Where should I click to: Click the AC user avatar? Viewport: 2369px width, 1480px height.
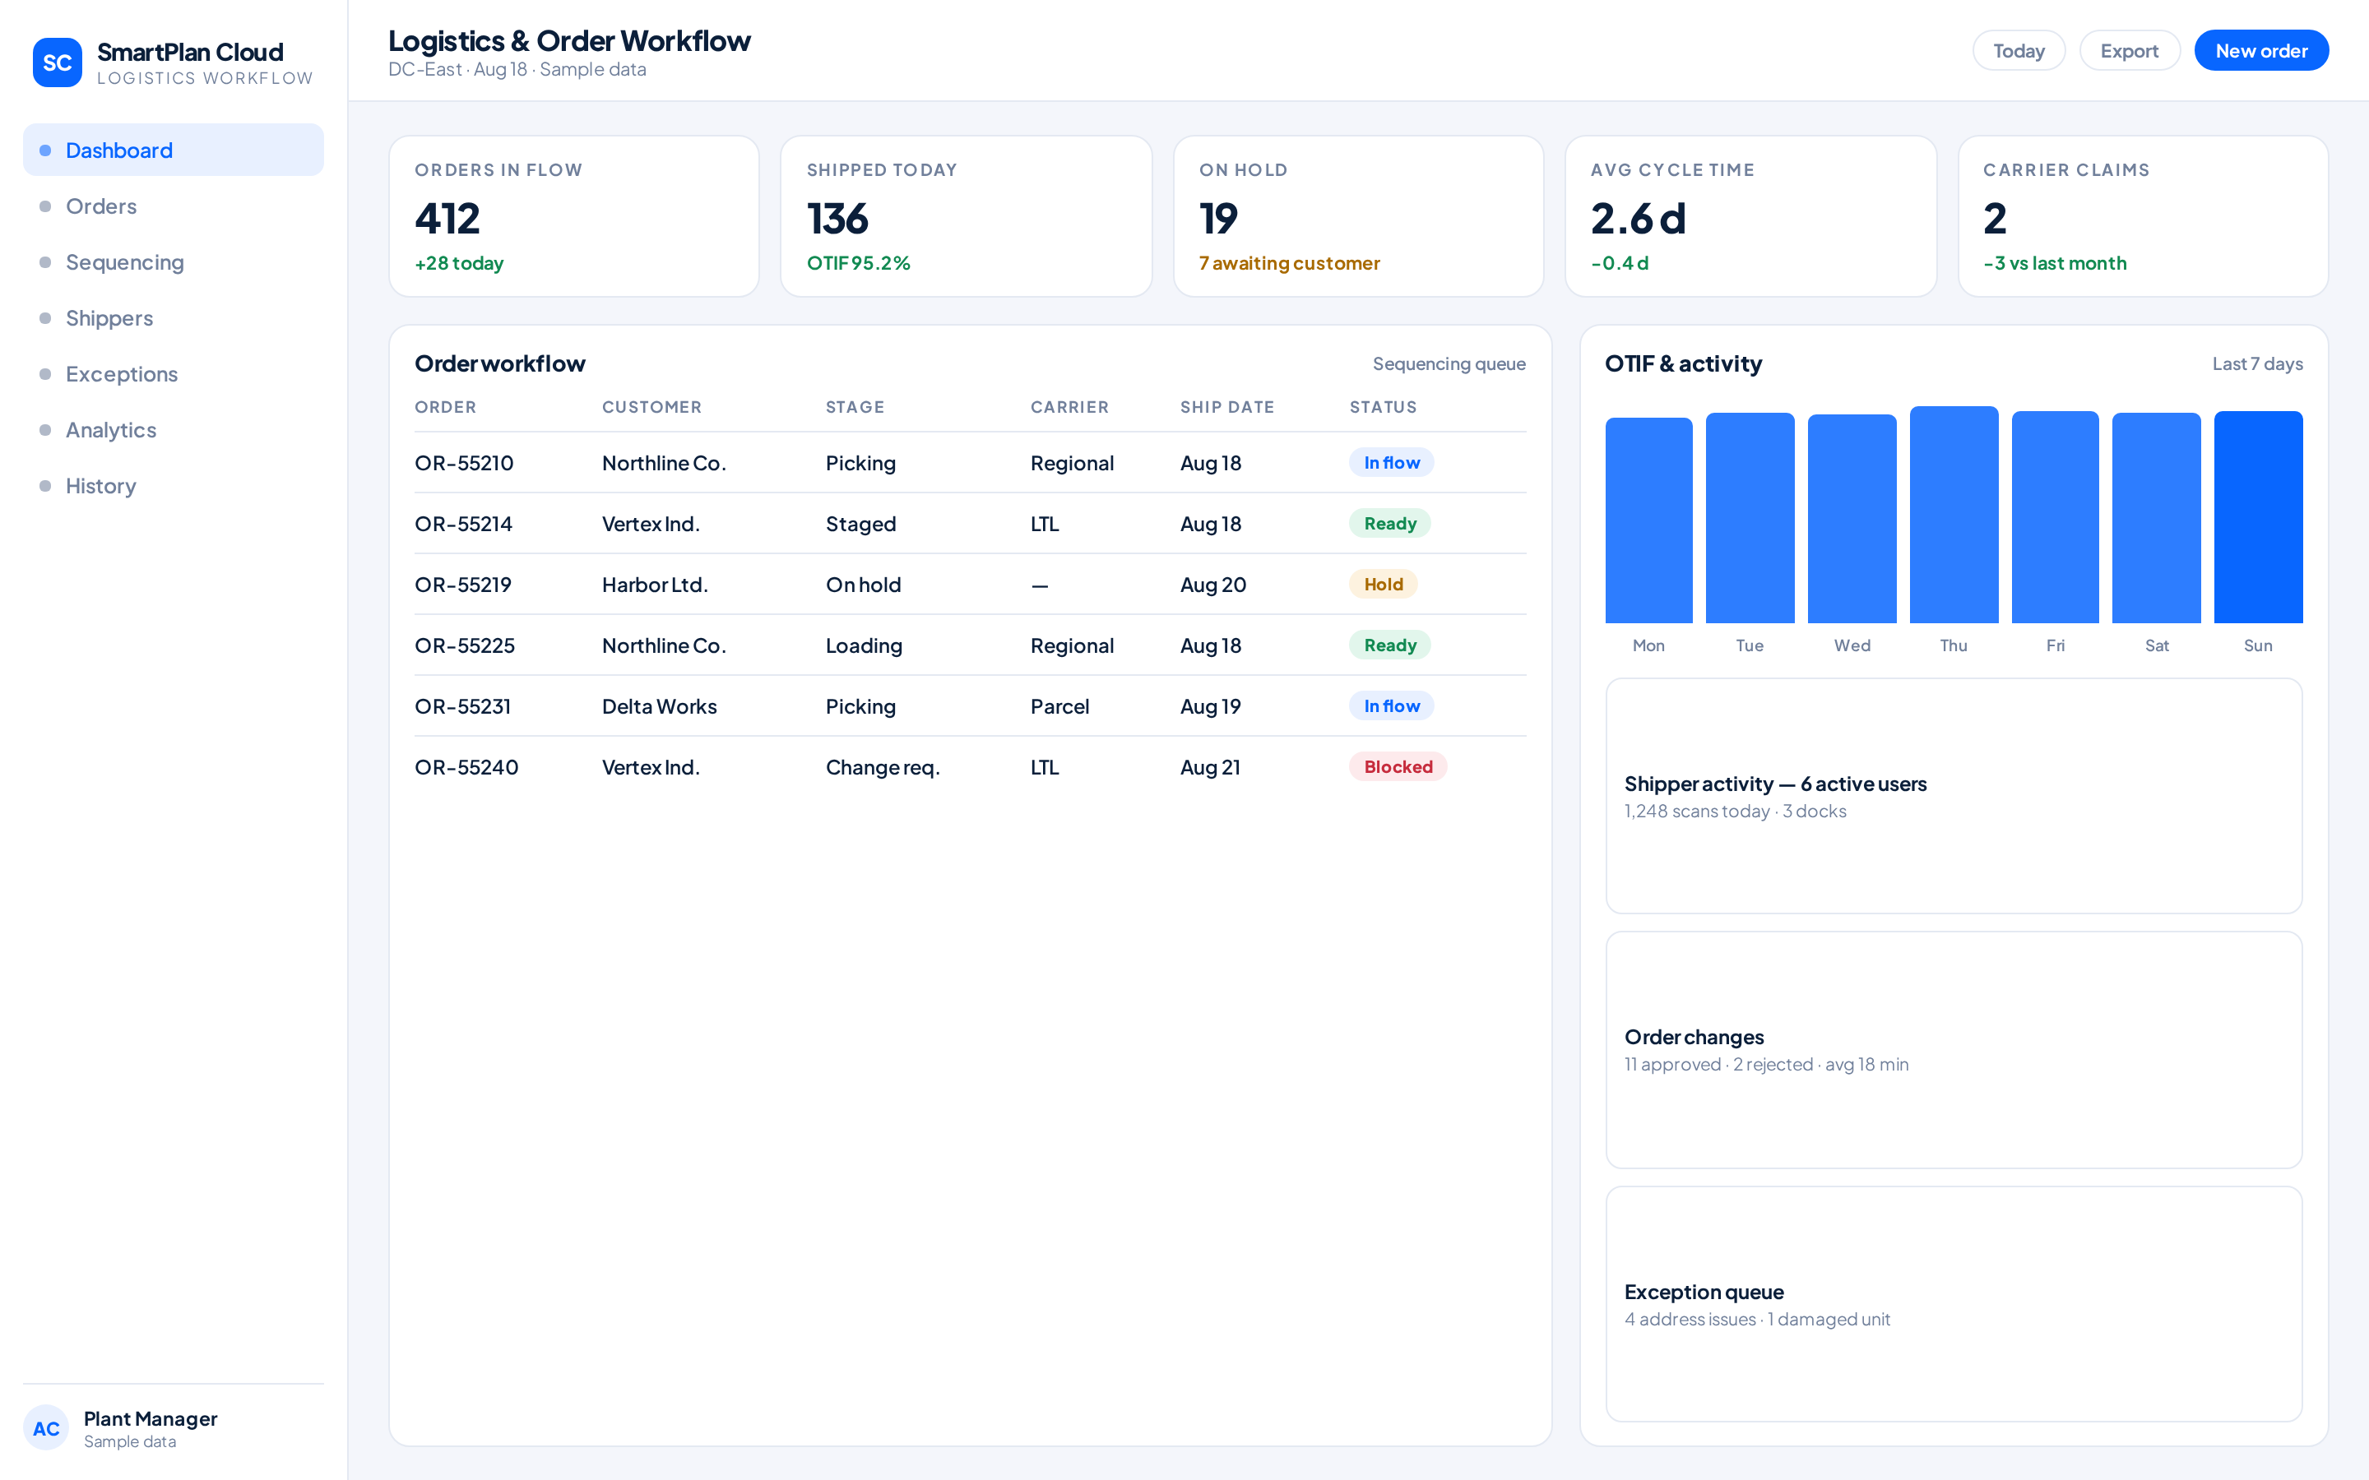[x=46, y=1428]
